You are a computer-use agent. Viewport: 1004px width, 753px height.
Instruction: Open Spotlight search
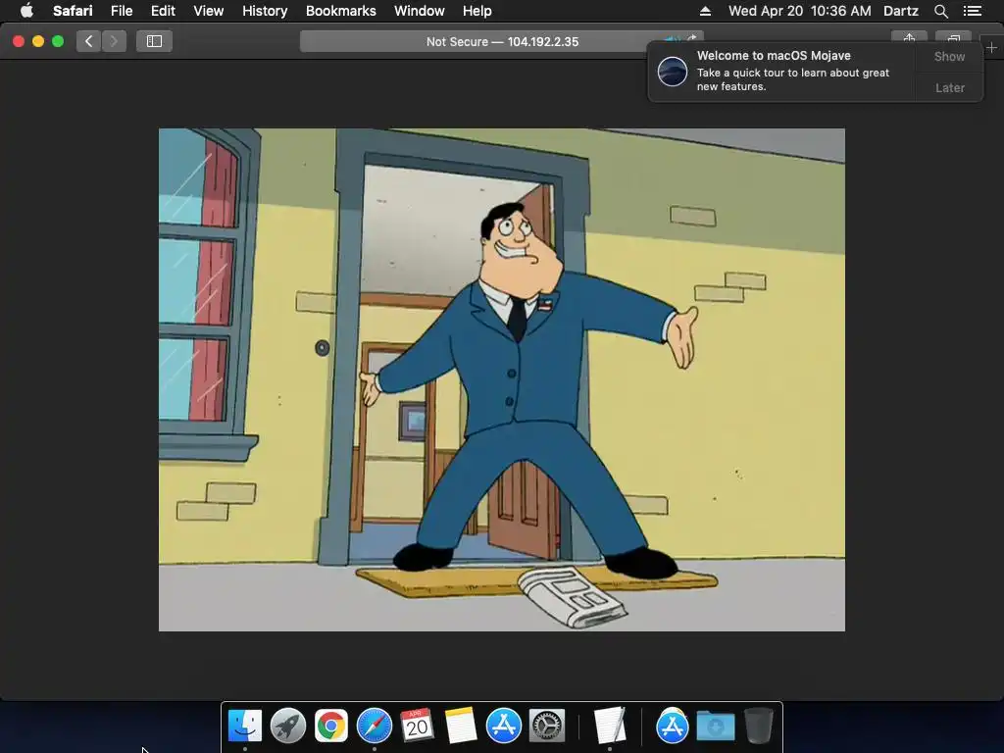[940, 11]
